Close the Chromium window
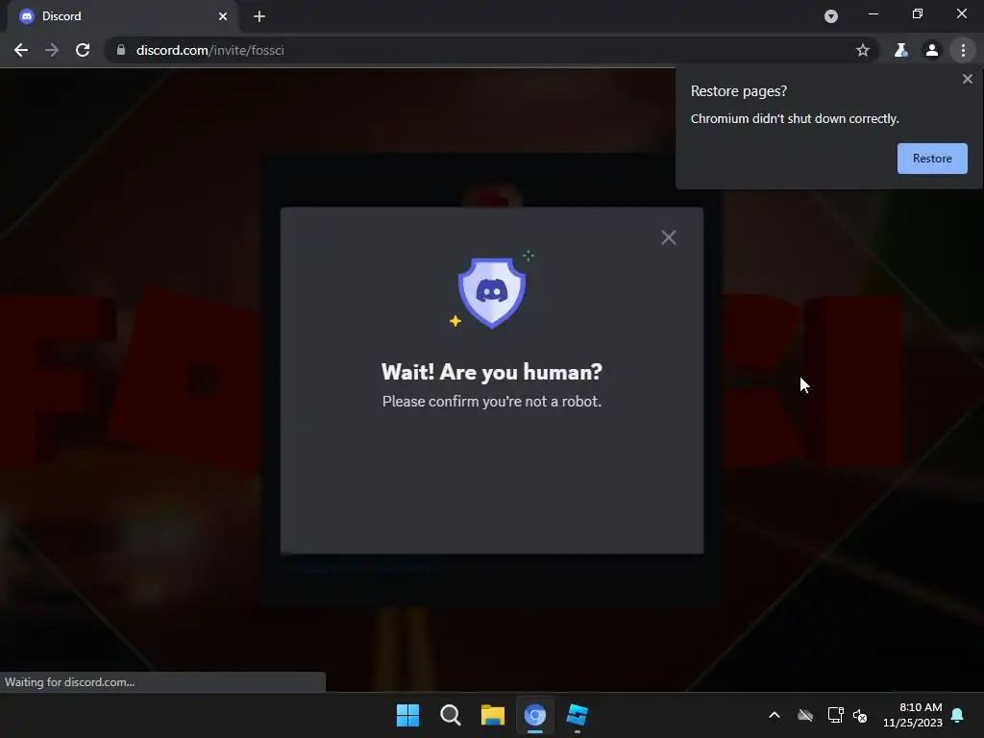 click(961, 13)
